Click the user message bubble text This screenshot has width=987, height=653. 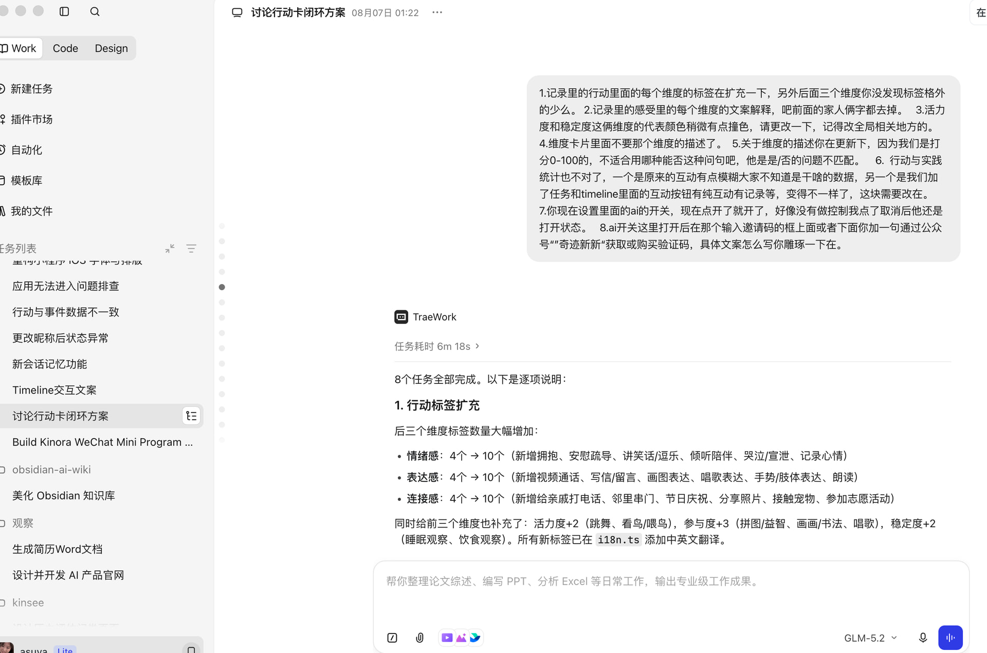click(743, 169)
